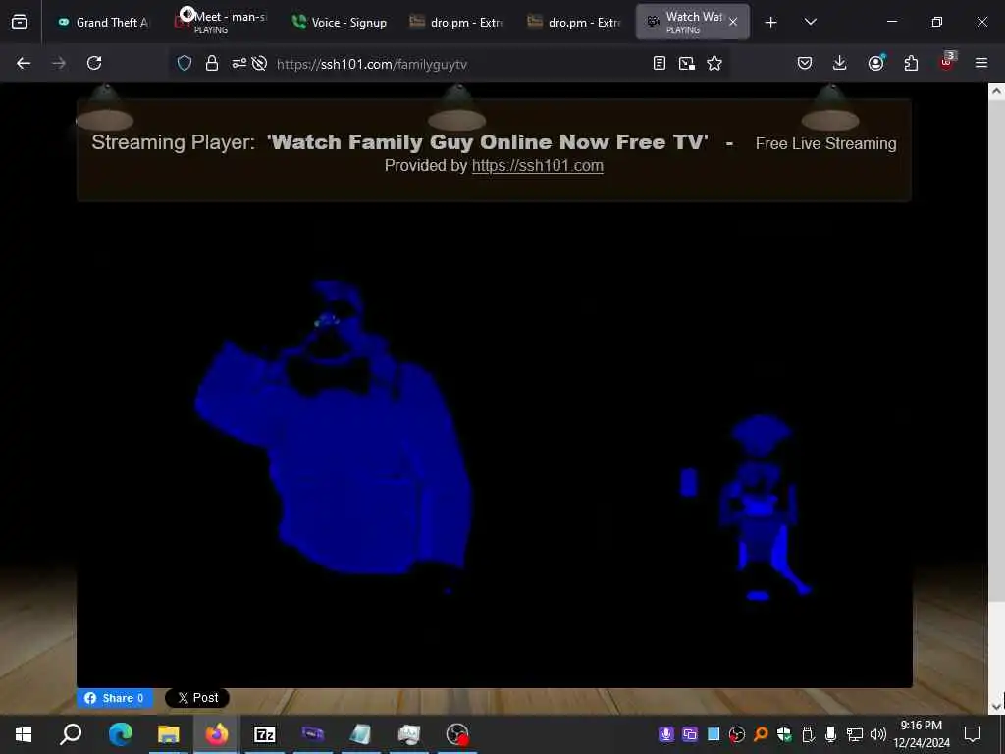Click the orange magnifier tray icon
Viewport: 1005px width, 754px height.
[761, 734]
